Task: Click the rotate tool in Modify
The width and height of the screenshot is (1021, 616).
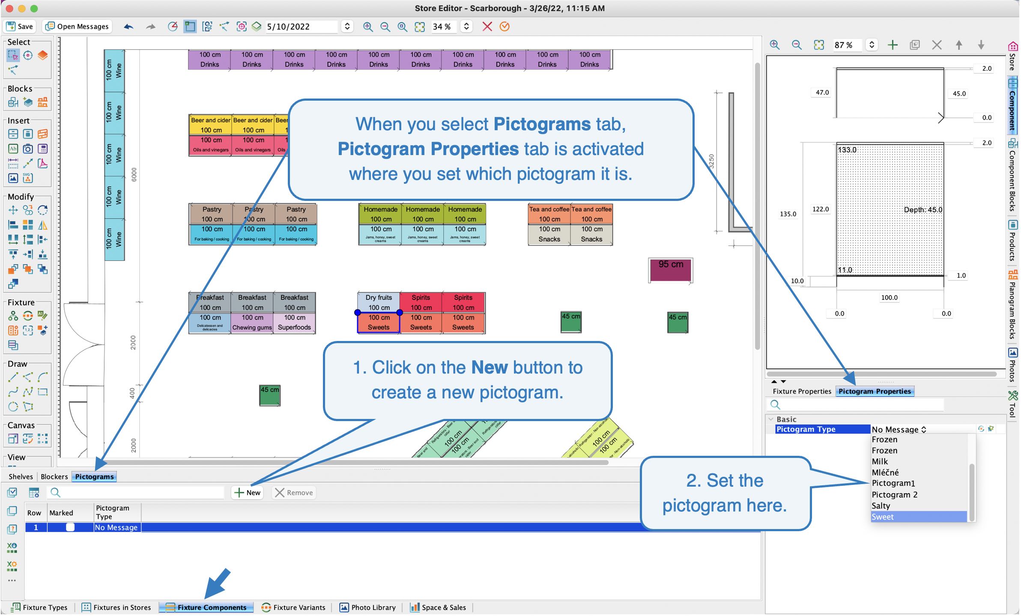Action: pyautogui.click(x=42, y=210)
